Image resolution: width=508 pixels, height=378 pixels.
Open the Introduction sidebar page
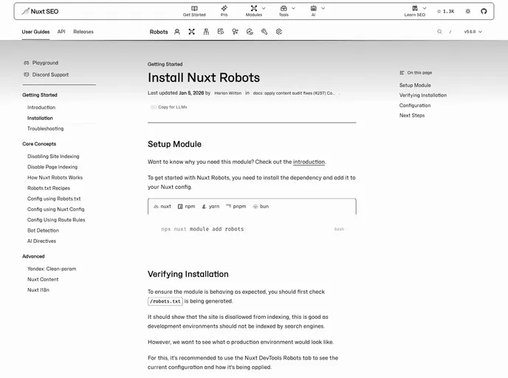click(x=41, y=108)
